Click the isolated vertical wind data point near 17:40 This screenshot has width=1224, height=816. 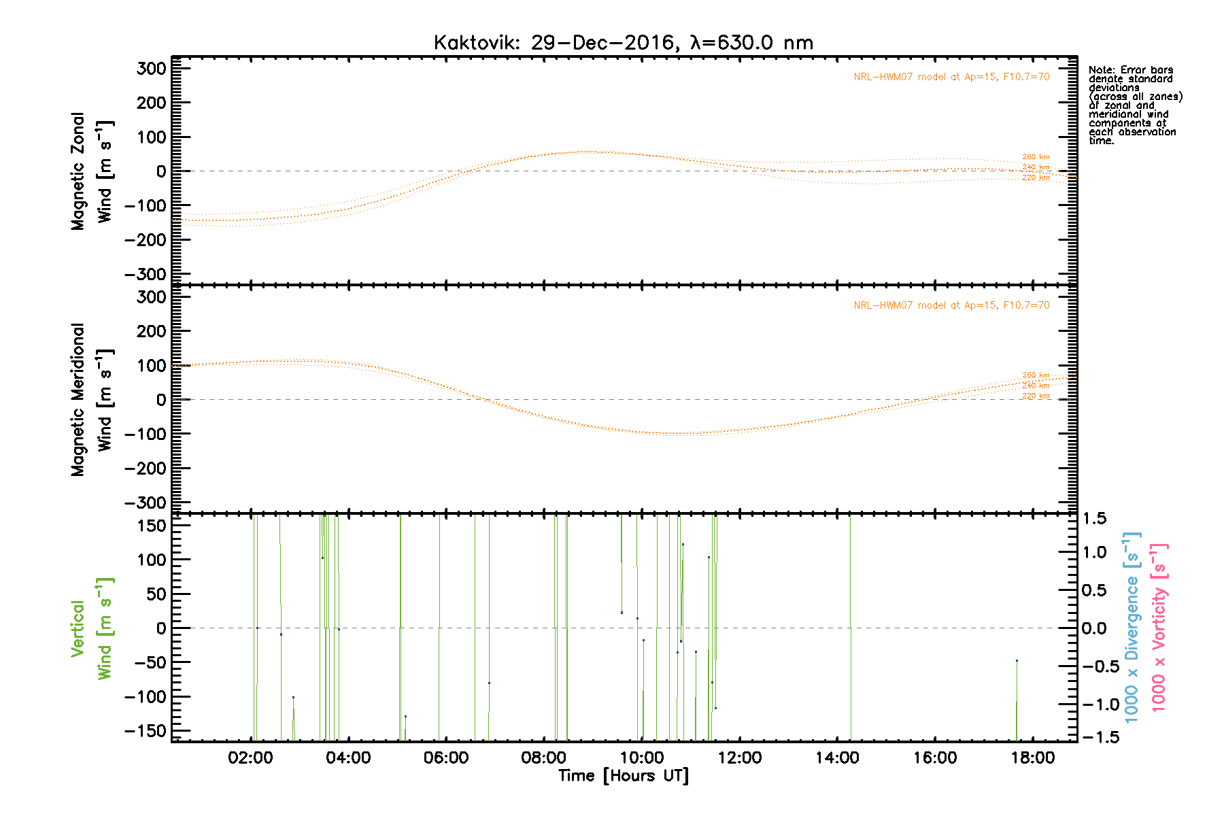pos(1017,660)
